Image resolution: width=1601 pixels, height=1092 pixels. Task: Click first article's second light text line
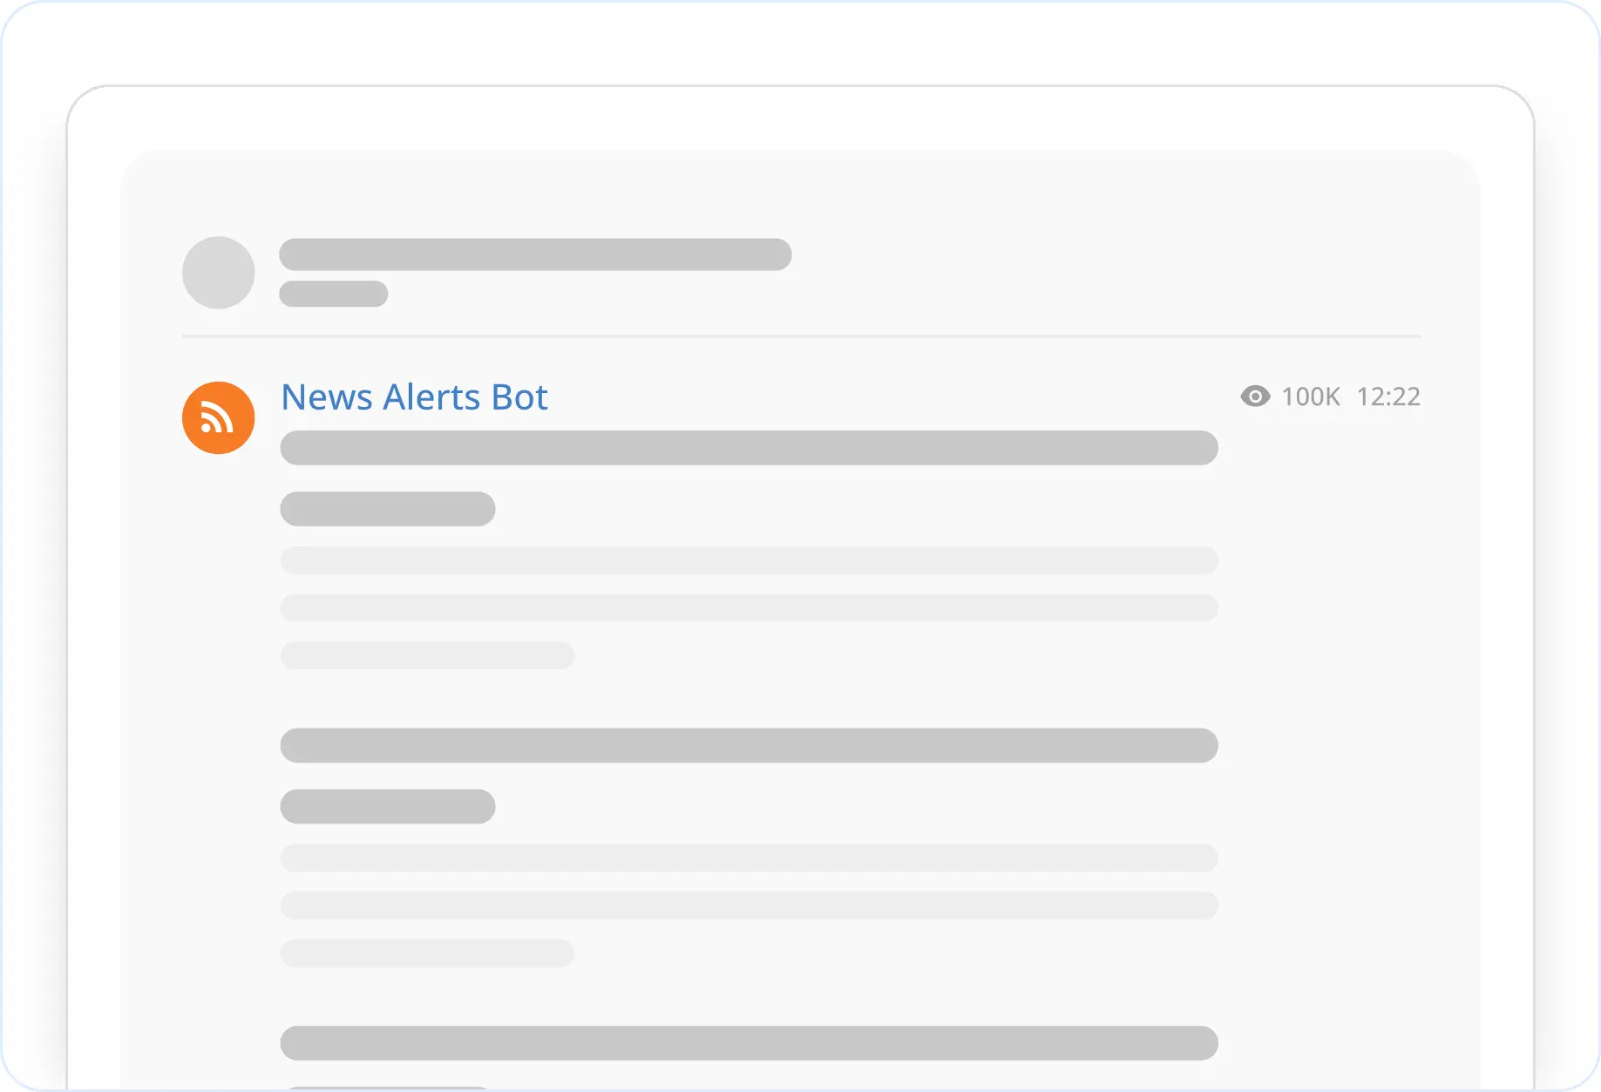(749, 607)
